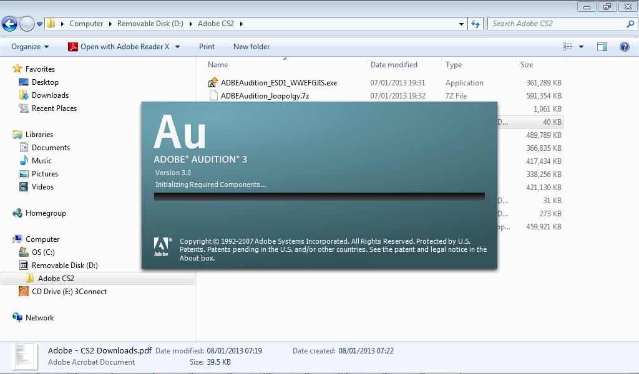Expand the arrow after Computer breadcrumb
639x374 pixels.
[110, 24]
